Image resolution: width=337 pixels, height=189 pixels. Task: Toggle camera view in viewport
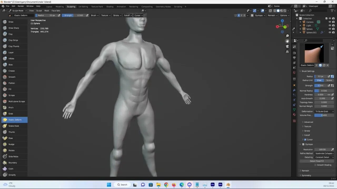pyautogui.click(x=287, y=46)
